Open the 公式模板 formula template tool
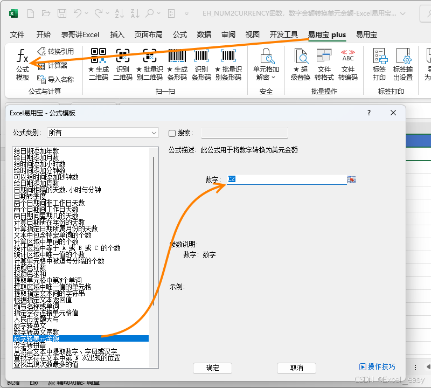The height and width of the screenshot is (388, 431). coord(23,65)
